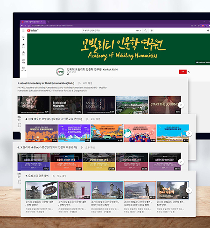Open blue airport illustration thumbnail in playlist 4
Image resolution: width=210 pixels, height=228 pixels.
[173, 133]
